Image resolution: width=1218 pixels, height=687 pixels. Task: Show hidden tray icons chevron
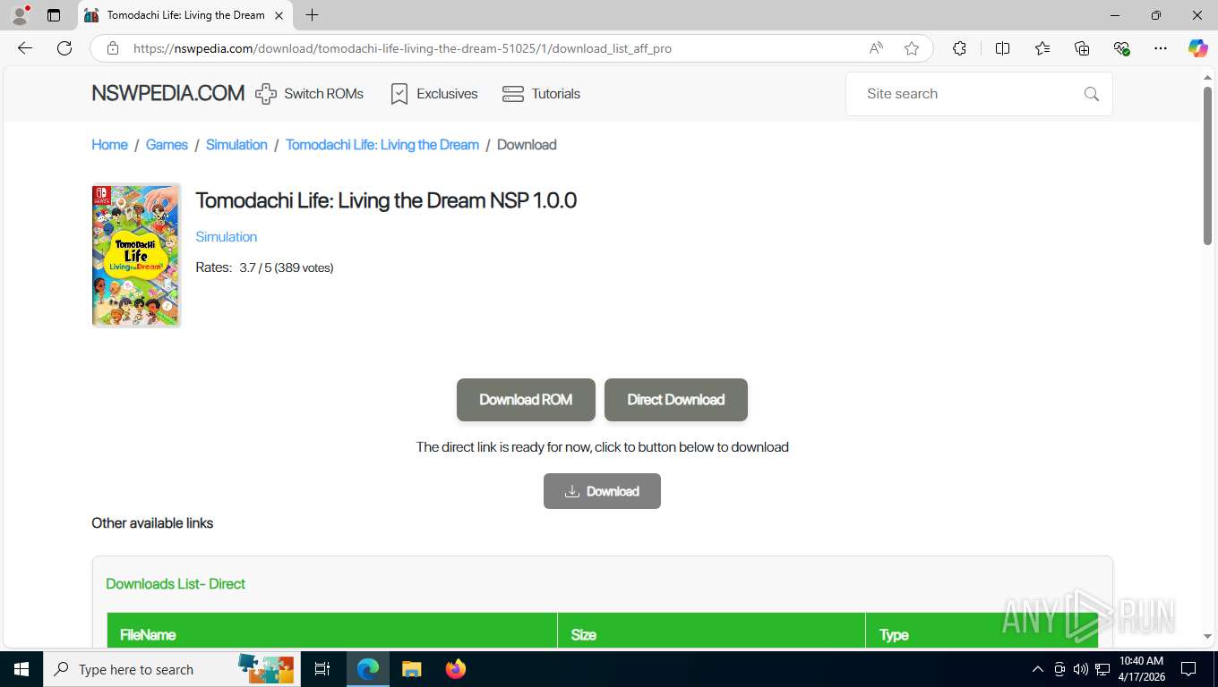pyautogui.click(x=1038, y=669)
